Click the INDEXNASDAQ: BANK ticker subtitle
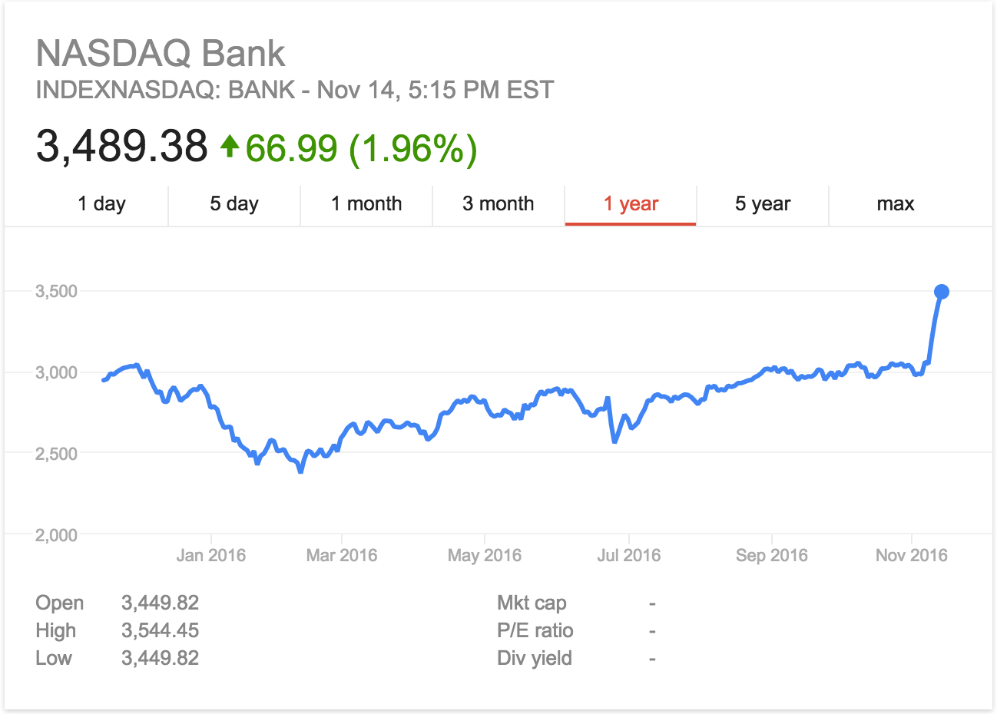The width and height of the screenshot is (997, 714). [x=295, y=90]
